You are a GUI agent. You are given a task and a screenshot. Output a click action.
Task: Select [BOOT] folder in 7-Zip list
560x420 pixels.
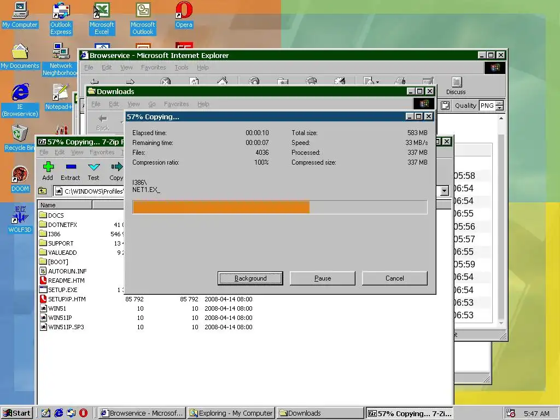(54, 262)
